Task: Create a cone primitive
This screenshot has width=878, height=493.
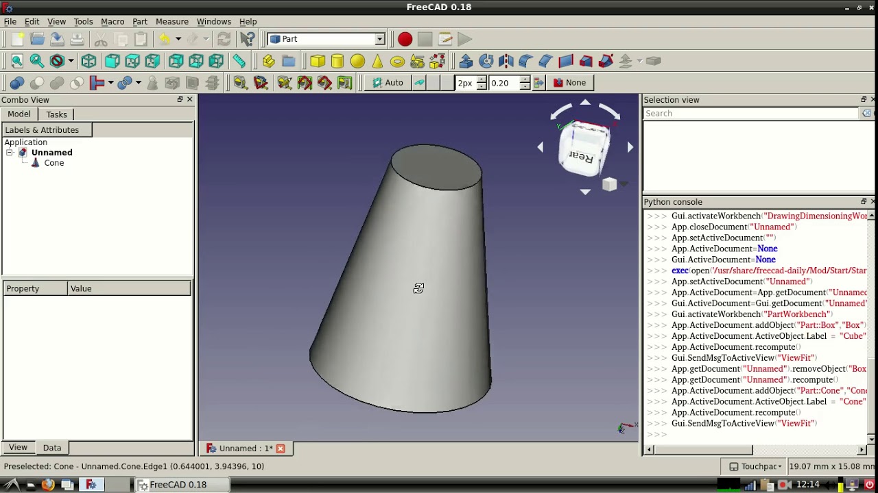Action: coord(377,61)
